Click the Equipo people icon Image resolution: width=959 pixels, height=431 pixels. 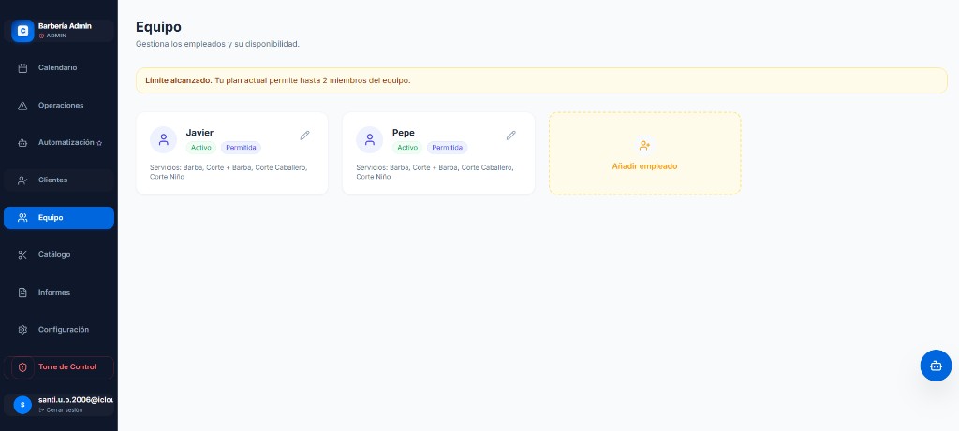22,217
